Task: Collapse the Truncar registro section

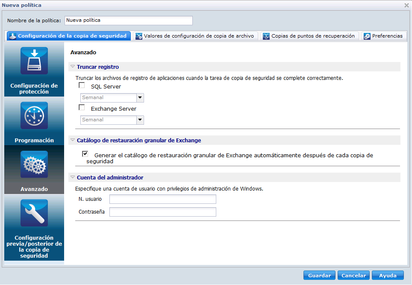Action: tap(73, 67)
